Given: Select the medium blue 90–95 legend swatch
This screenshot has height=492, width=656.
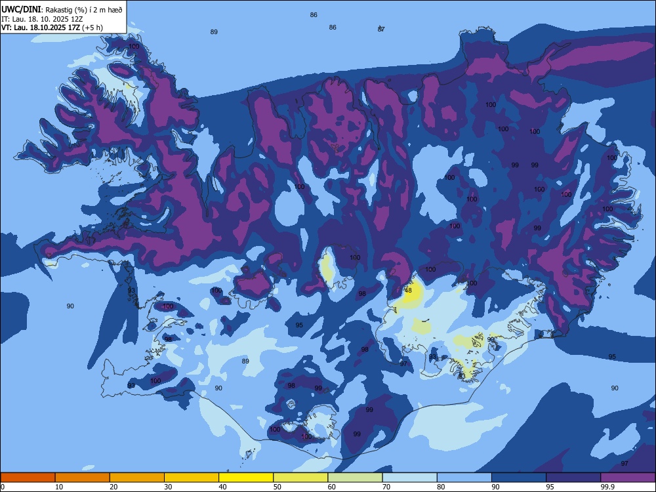Looking at the screenshot, I should [519, 478].
